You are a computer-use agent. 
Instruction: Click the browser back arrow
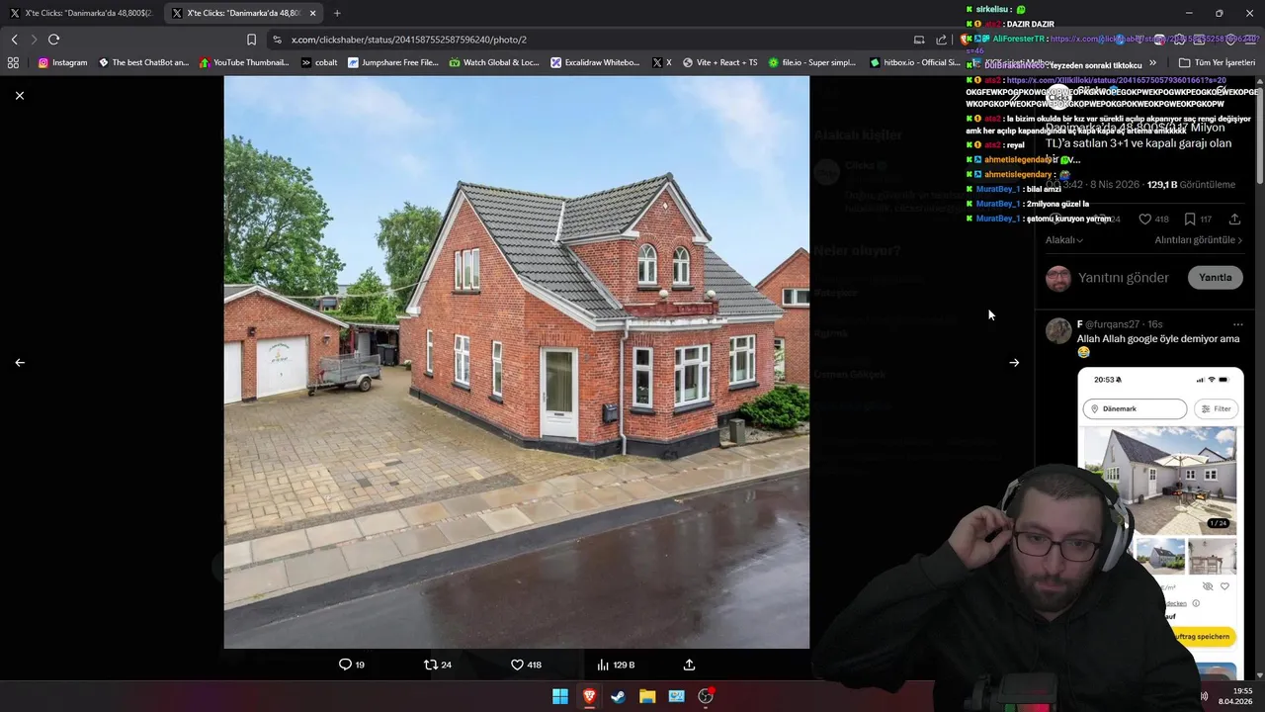[x=14, y=40]
